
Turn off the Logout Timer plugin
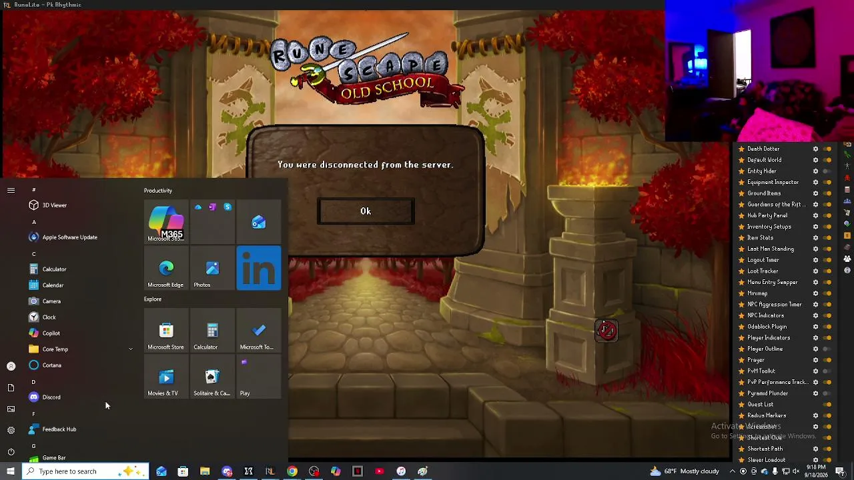coord(828,260)
